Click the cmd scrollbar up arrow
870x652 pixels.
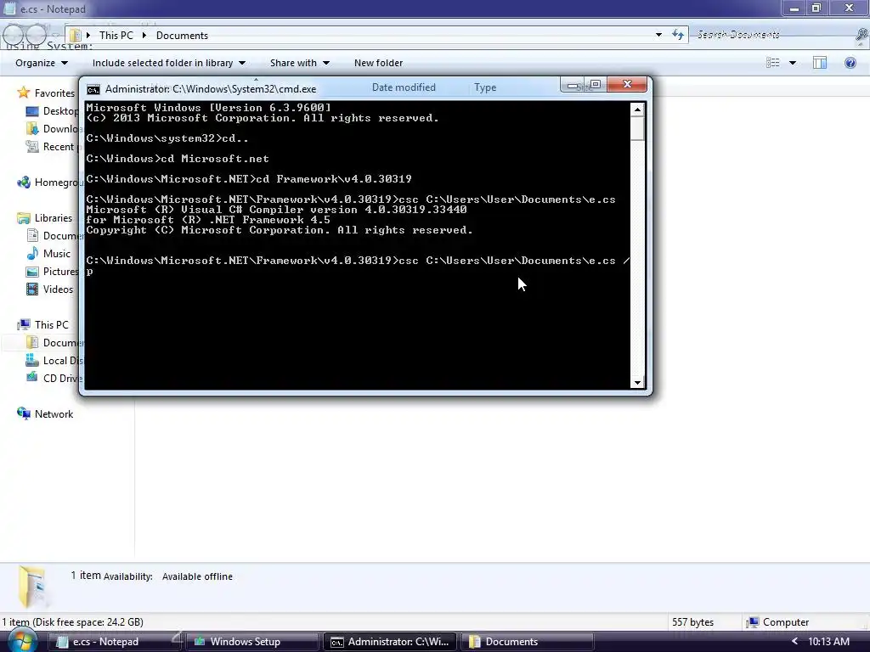coord(637,110)
